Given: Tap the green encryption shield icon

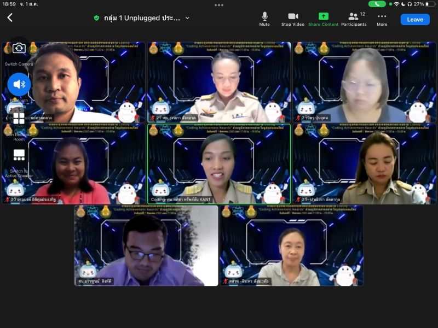Looking at the screenshot, I should [96, 18].
